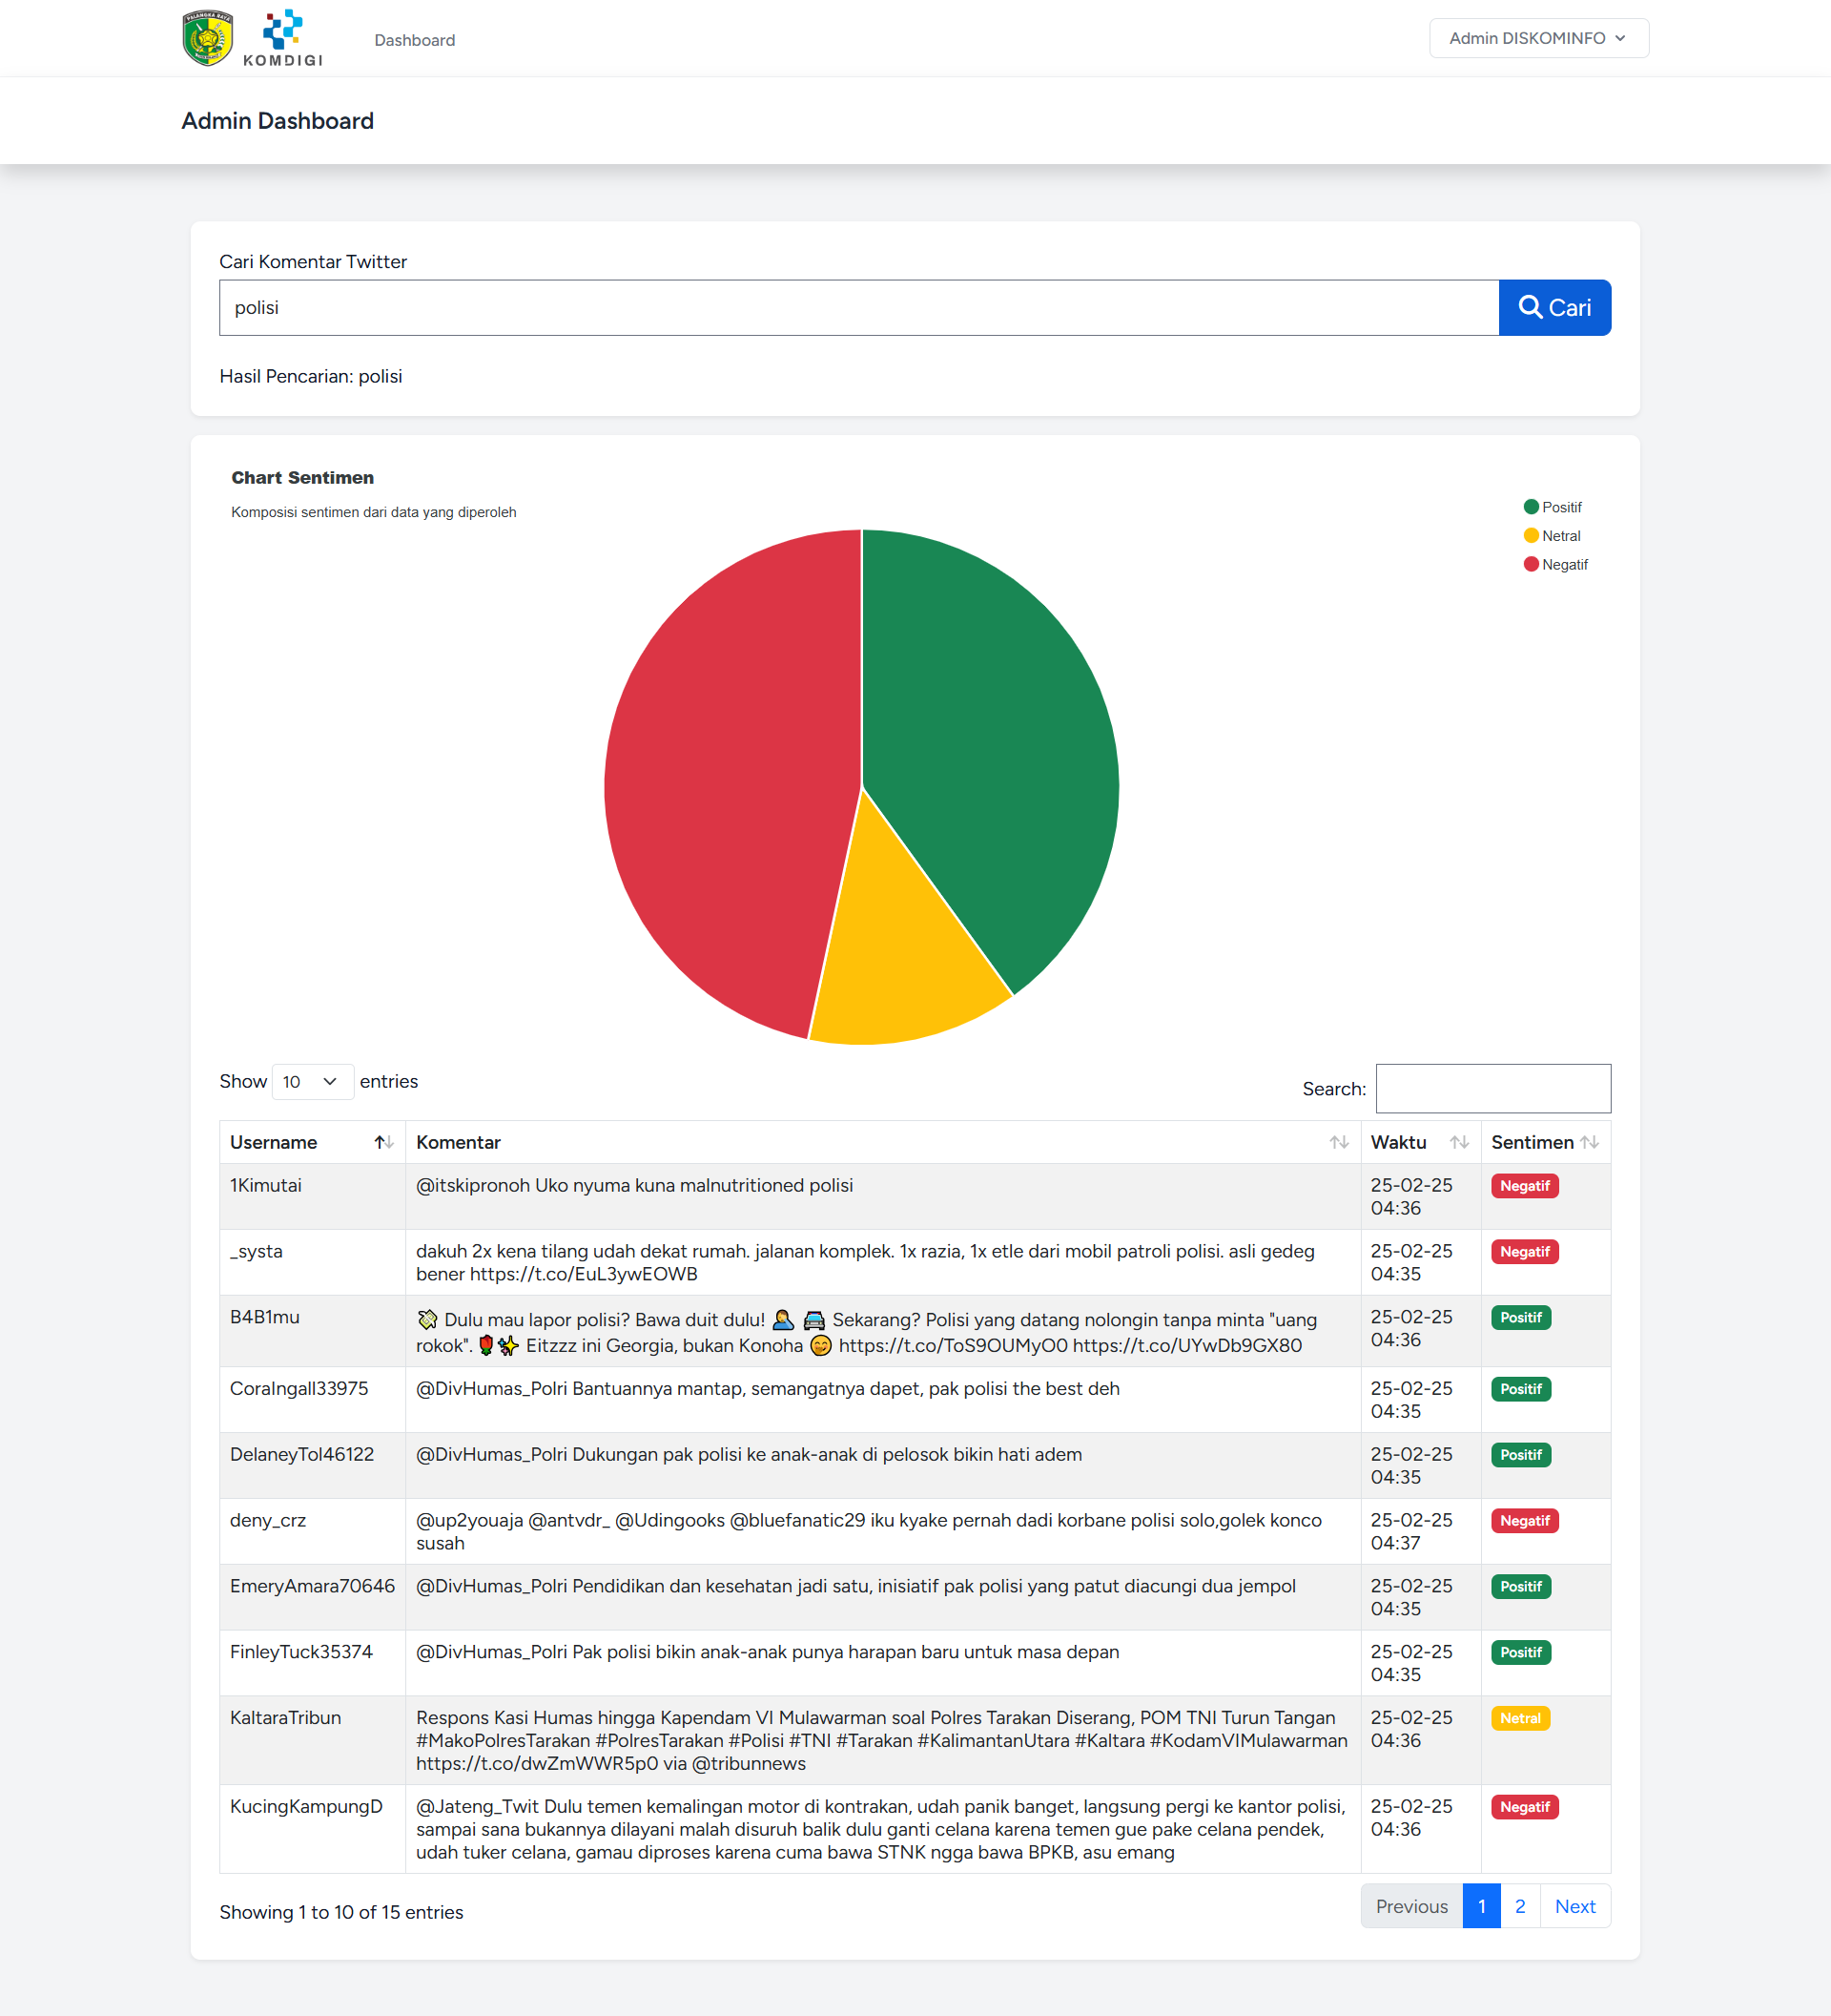Click the Previous pagination button
This screenshot has height=2016, width=1831.
tap(1411, 1906)
